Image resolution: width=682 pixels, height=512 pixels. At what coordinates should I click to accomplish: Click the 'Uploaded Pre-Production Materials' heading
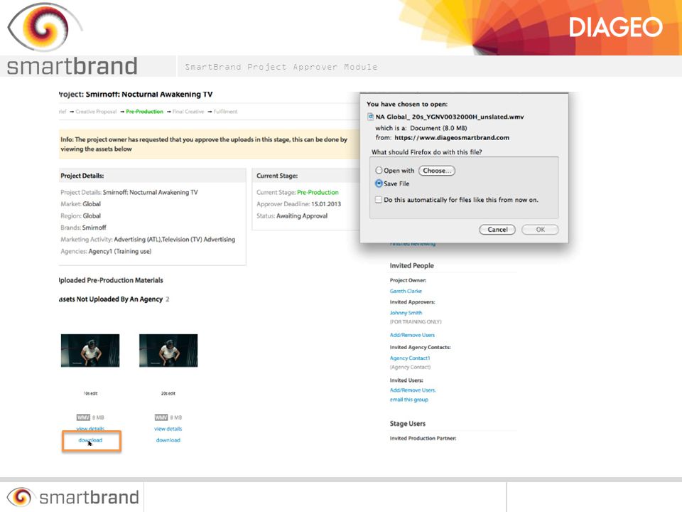pos(111,280)
